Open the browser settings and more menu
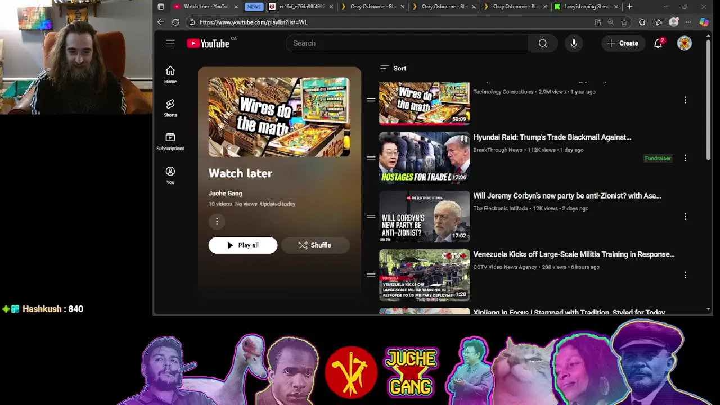This screenshot has height=405, width=720. click(x=688, y=22)
